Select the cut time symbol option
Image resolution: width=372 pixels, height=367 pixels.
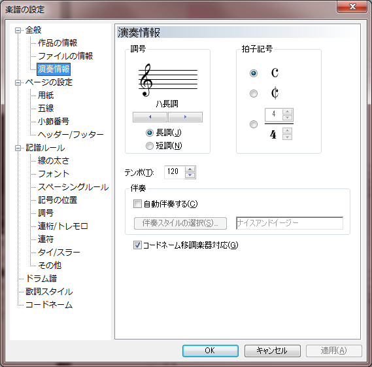tap(254, 94)
